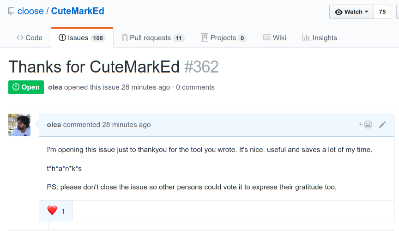Screen dimensions: 399x231
Task: Edit the comment with the pencil icon
Action: click(382, 124)
